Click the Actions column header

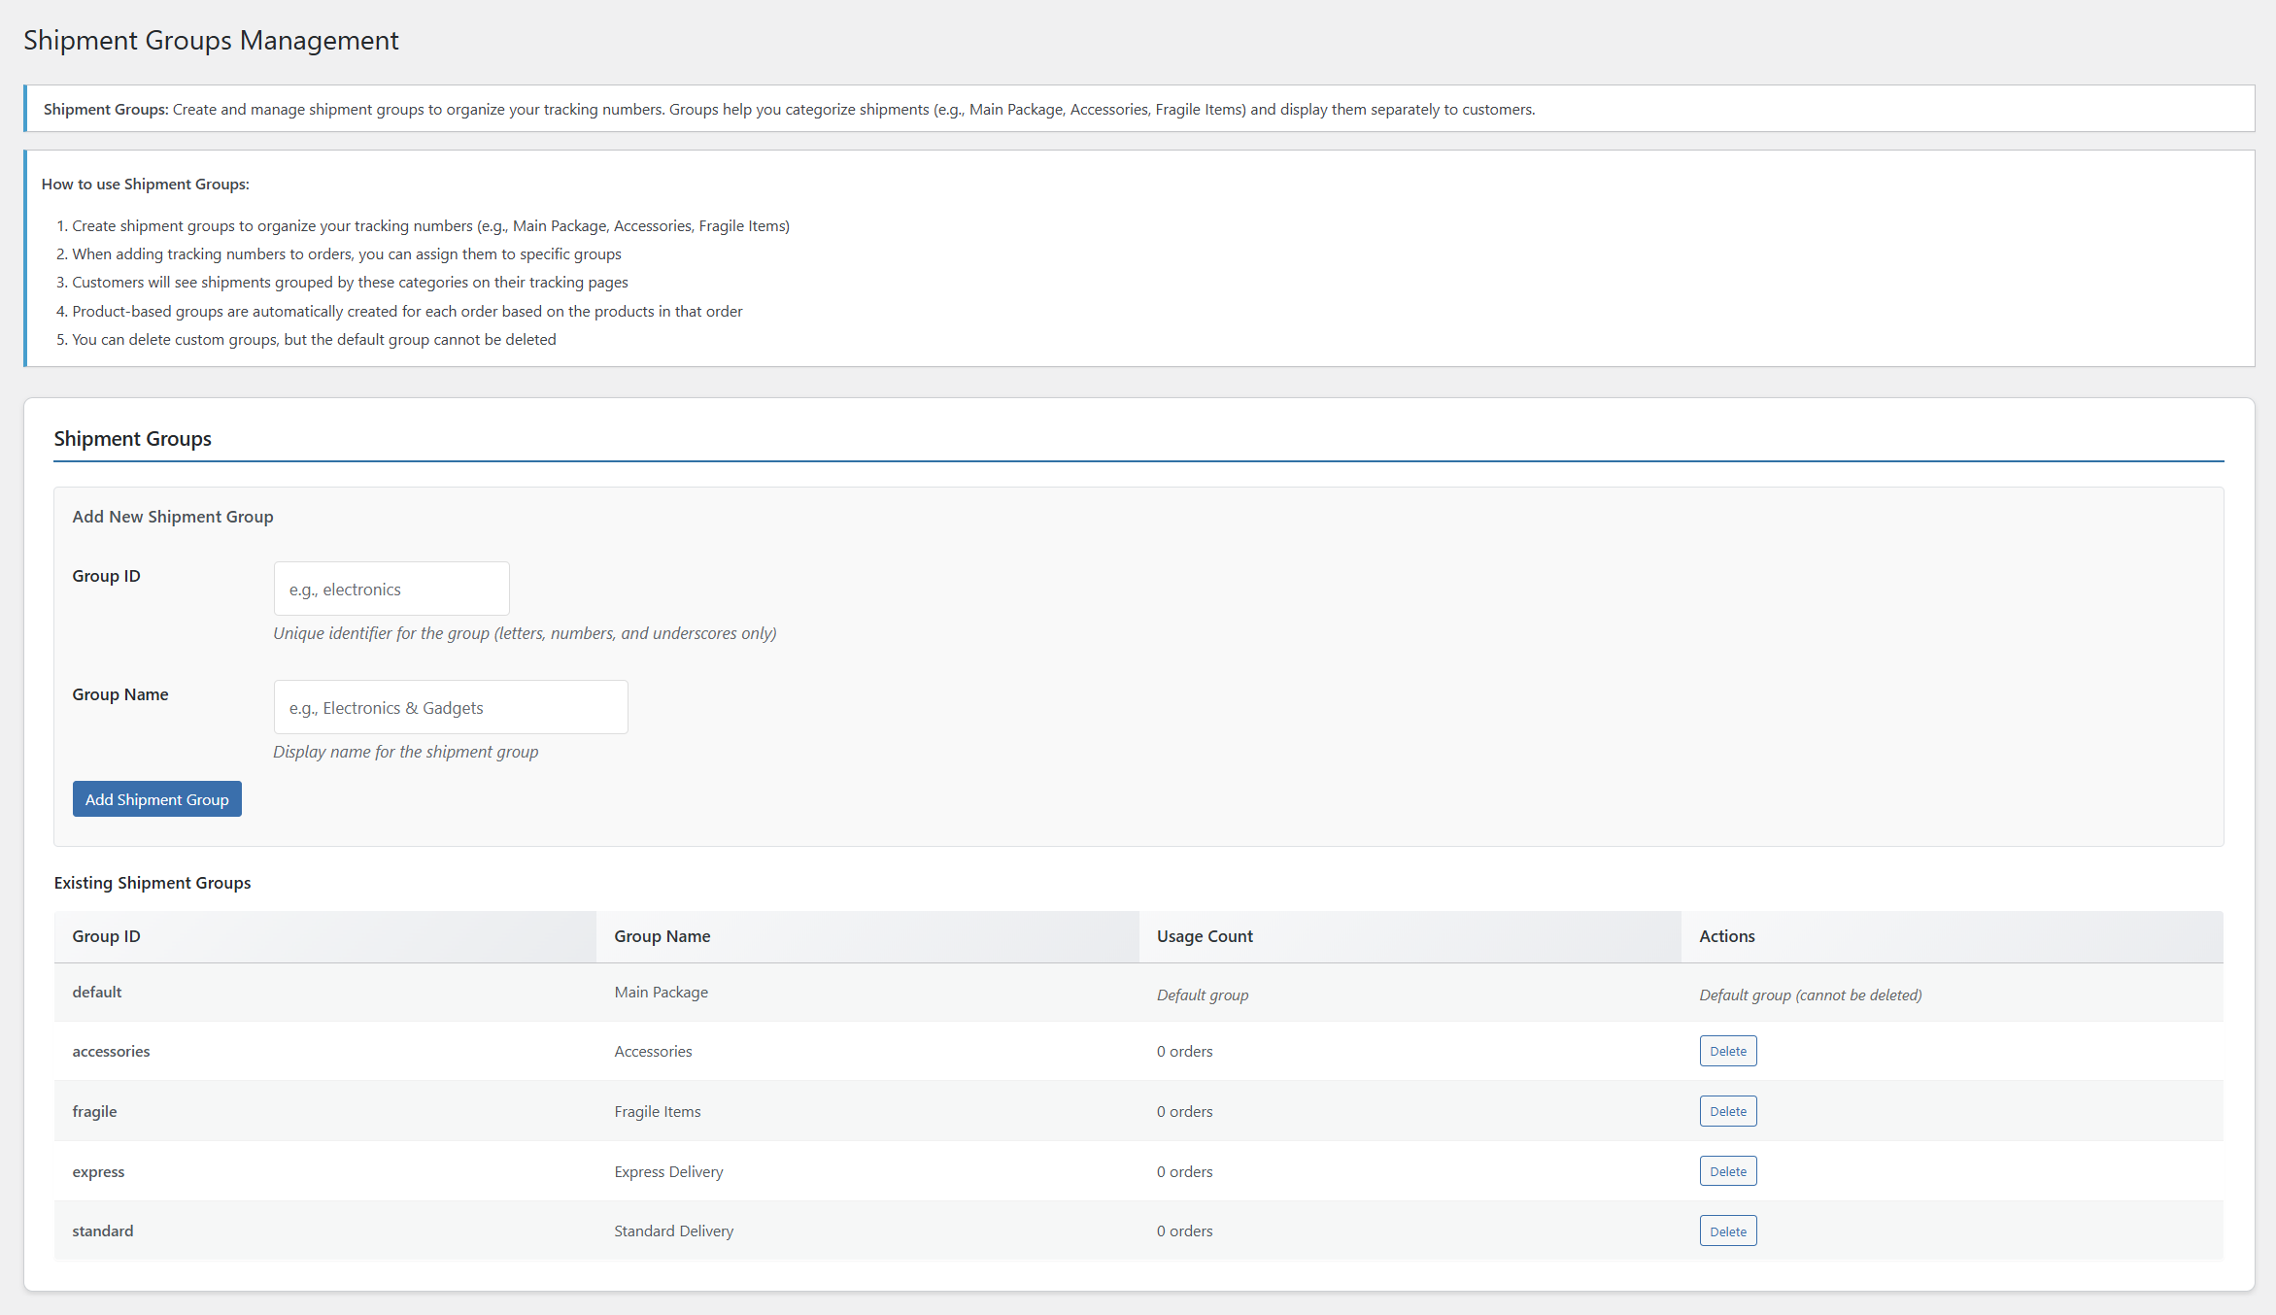click(1726, 936)
